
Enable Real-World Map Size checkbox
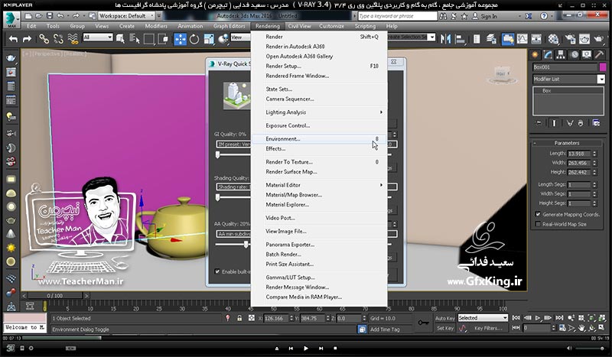(x=539, y=224)
